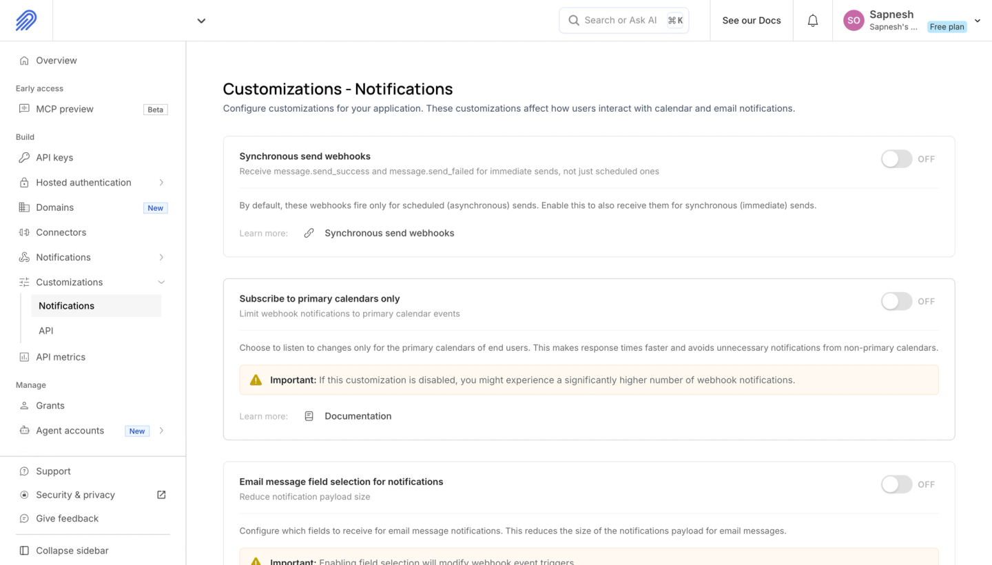
Task: Click the New badge next to Agent accounts
Action: 137,431
